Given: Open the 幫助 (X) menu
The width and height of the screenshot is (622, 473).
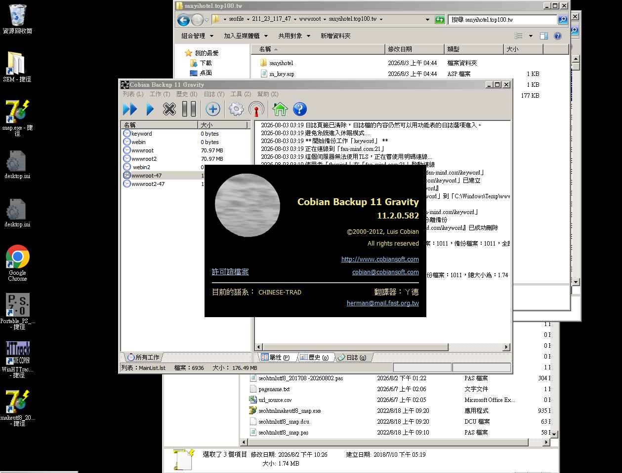Looking at the screenshot, I should point(267,94).
